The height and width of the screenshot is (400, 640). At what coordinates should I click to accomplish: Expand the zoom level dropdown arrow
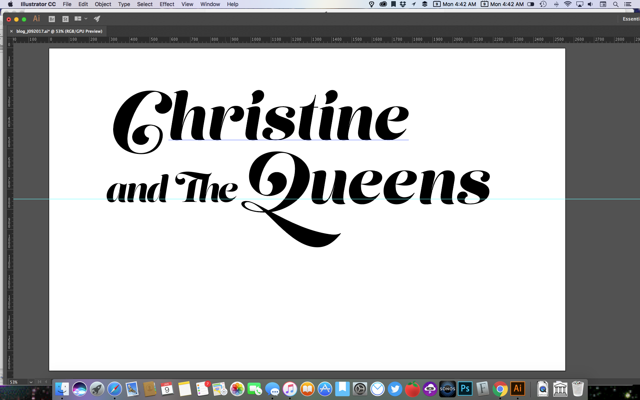pos(31,382)
